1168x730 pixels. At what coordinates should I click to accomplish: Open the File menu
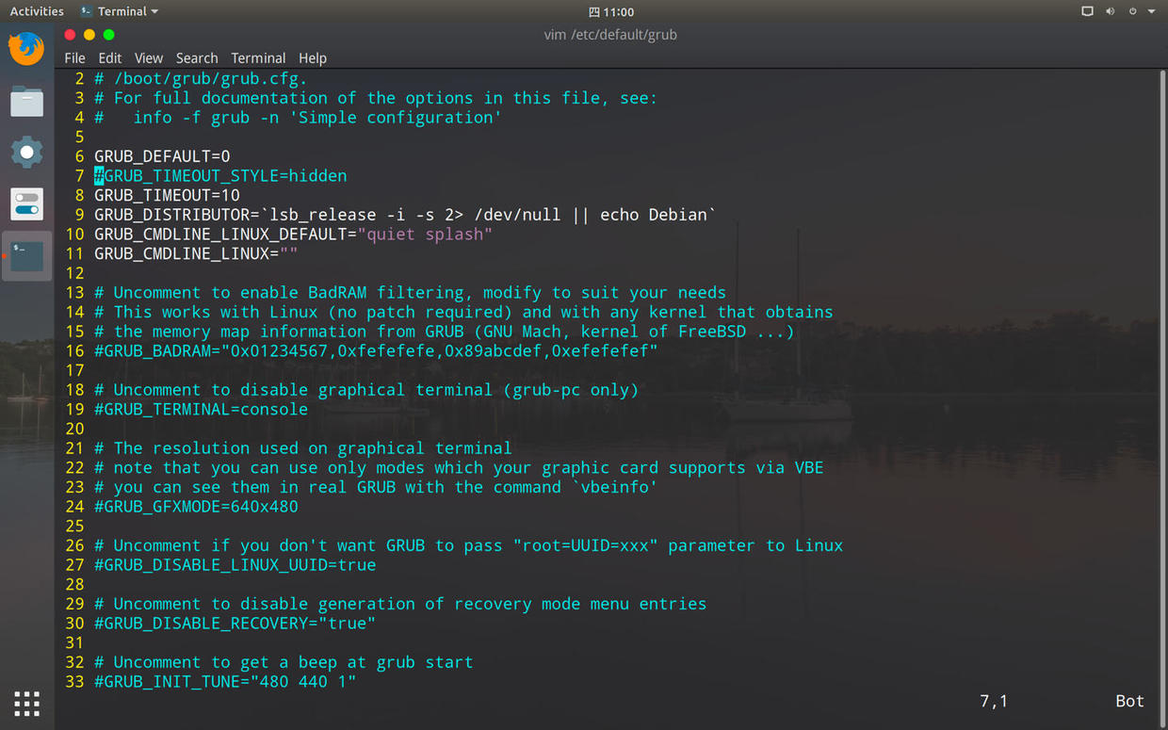pyautogui.click(x=74, y=57)
